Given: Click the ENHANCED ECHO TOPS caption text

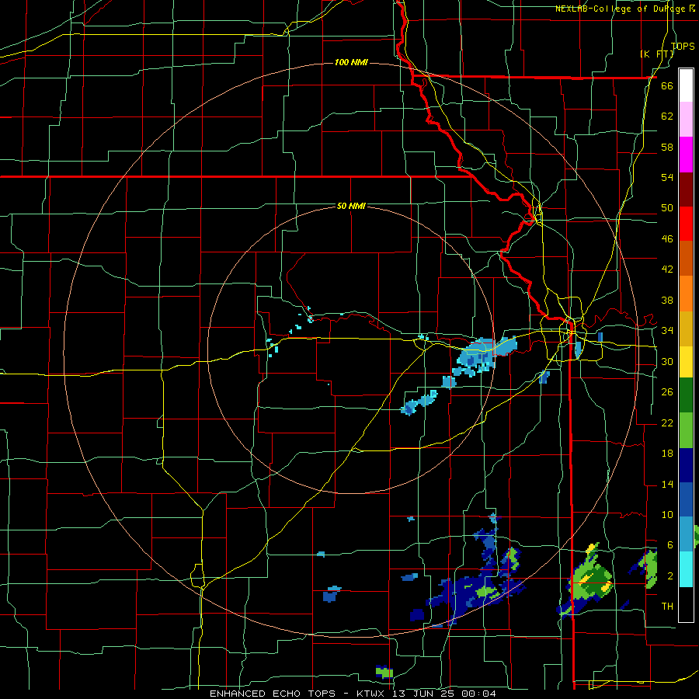Looking at the screenshot, I should click(353, 694).
